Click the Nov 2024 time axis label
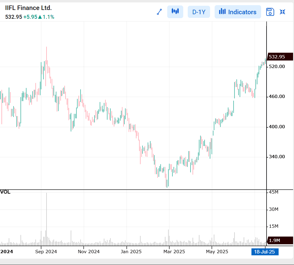294x265 pixels. [x=89, y=252]
